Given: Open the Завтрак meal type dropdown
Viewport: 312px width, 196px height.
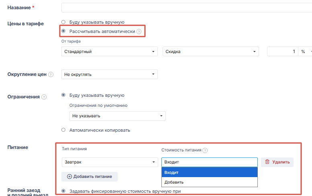Looking at the screenshot, I should click(109, 162).
